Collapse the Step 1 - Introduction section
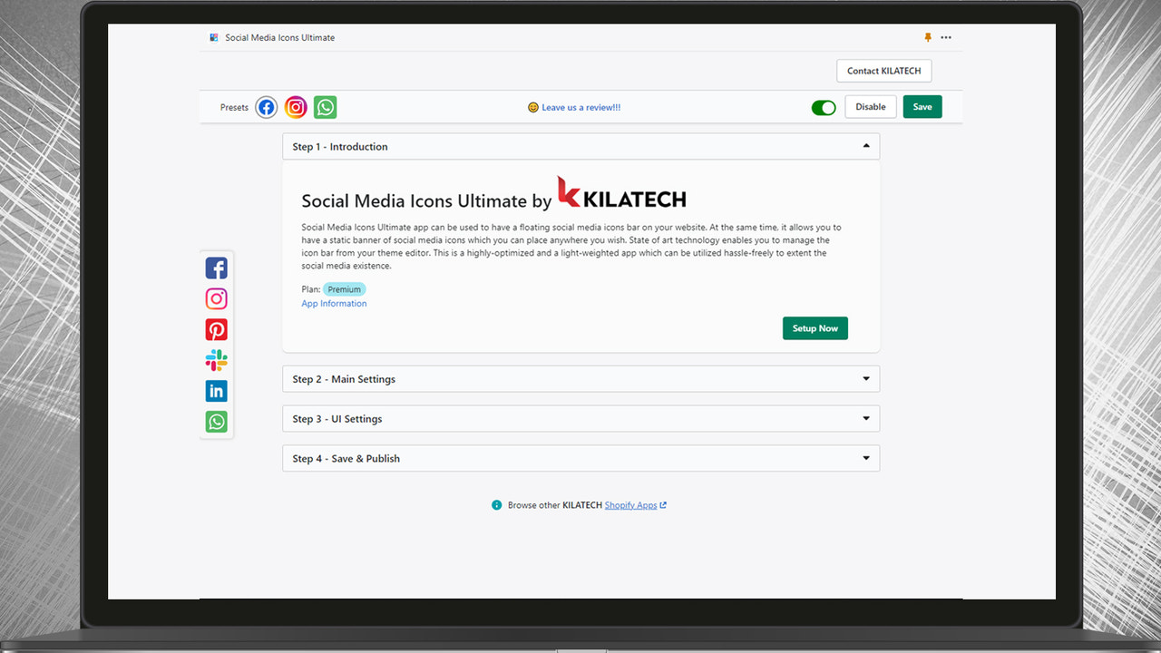1161x653 pixels. tap(864, 145)
